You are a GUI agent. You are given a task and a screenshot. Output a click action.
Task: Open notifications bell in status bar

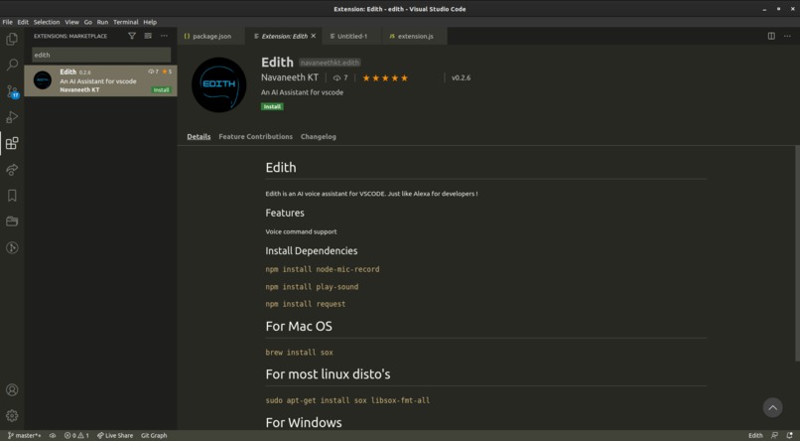coord(790,435)
